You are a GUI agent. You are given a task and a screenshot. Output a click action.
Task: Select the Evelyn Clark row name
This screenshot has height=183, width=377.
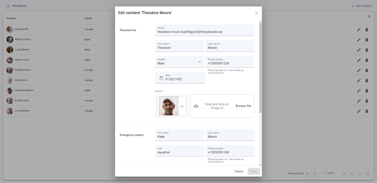22,101
